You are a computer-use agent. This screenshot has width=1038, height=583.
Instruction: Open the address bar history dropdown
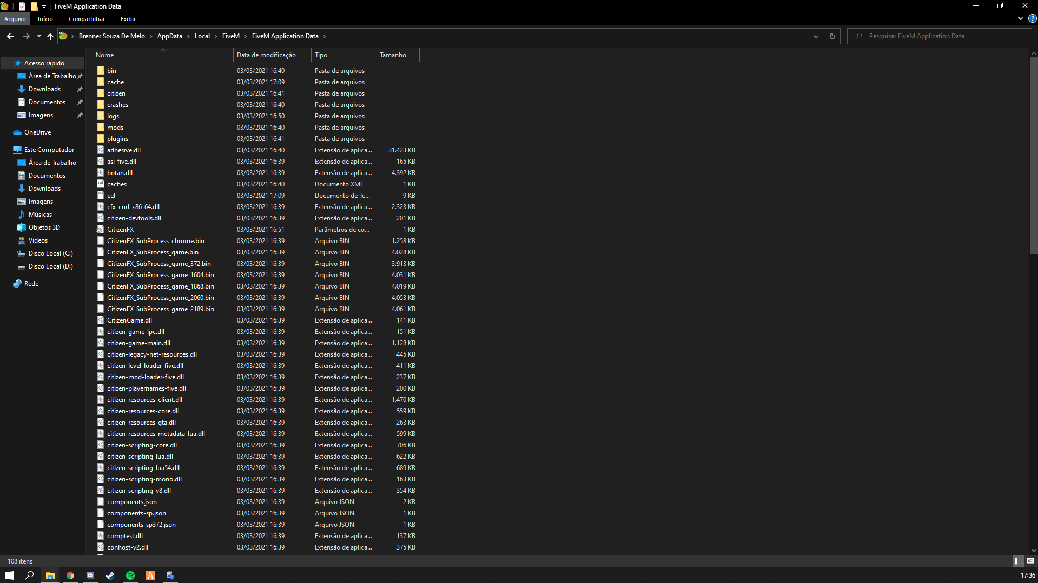816,36
